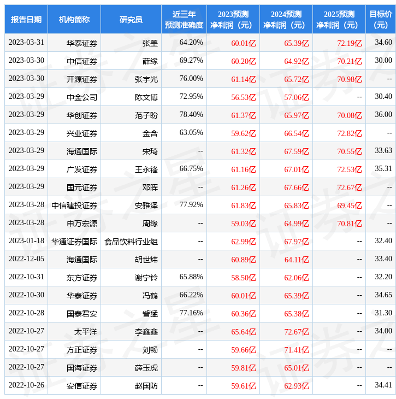Select researcher 食品饮料行业组 in the table
The width and height of the screenshot is (396, 399).
(131, 241)
